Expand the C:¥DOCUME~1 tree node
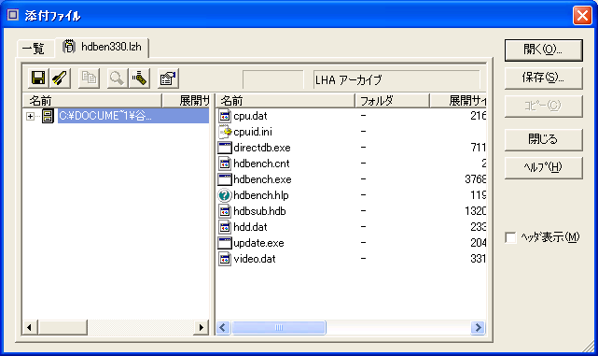 (30, 116)
